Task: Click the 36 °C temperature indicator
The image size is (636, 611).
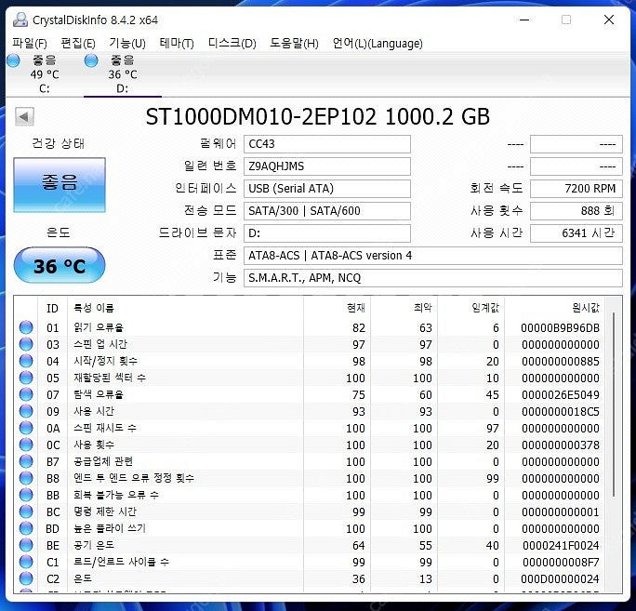Action: coord(60,265)
